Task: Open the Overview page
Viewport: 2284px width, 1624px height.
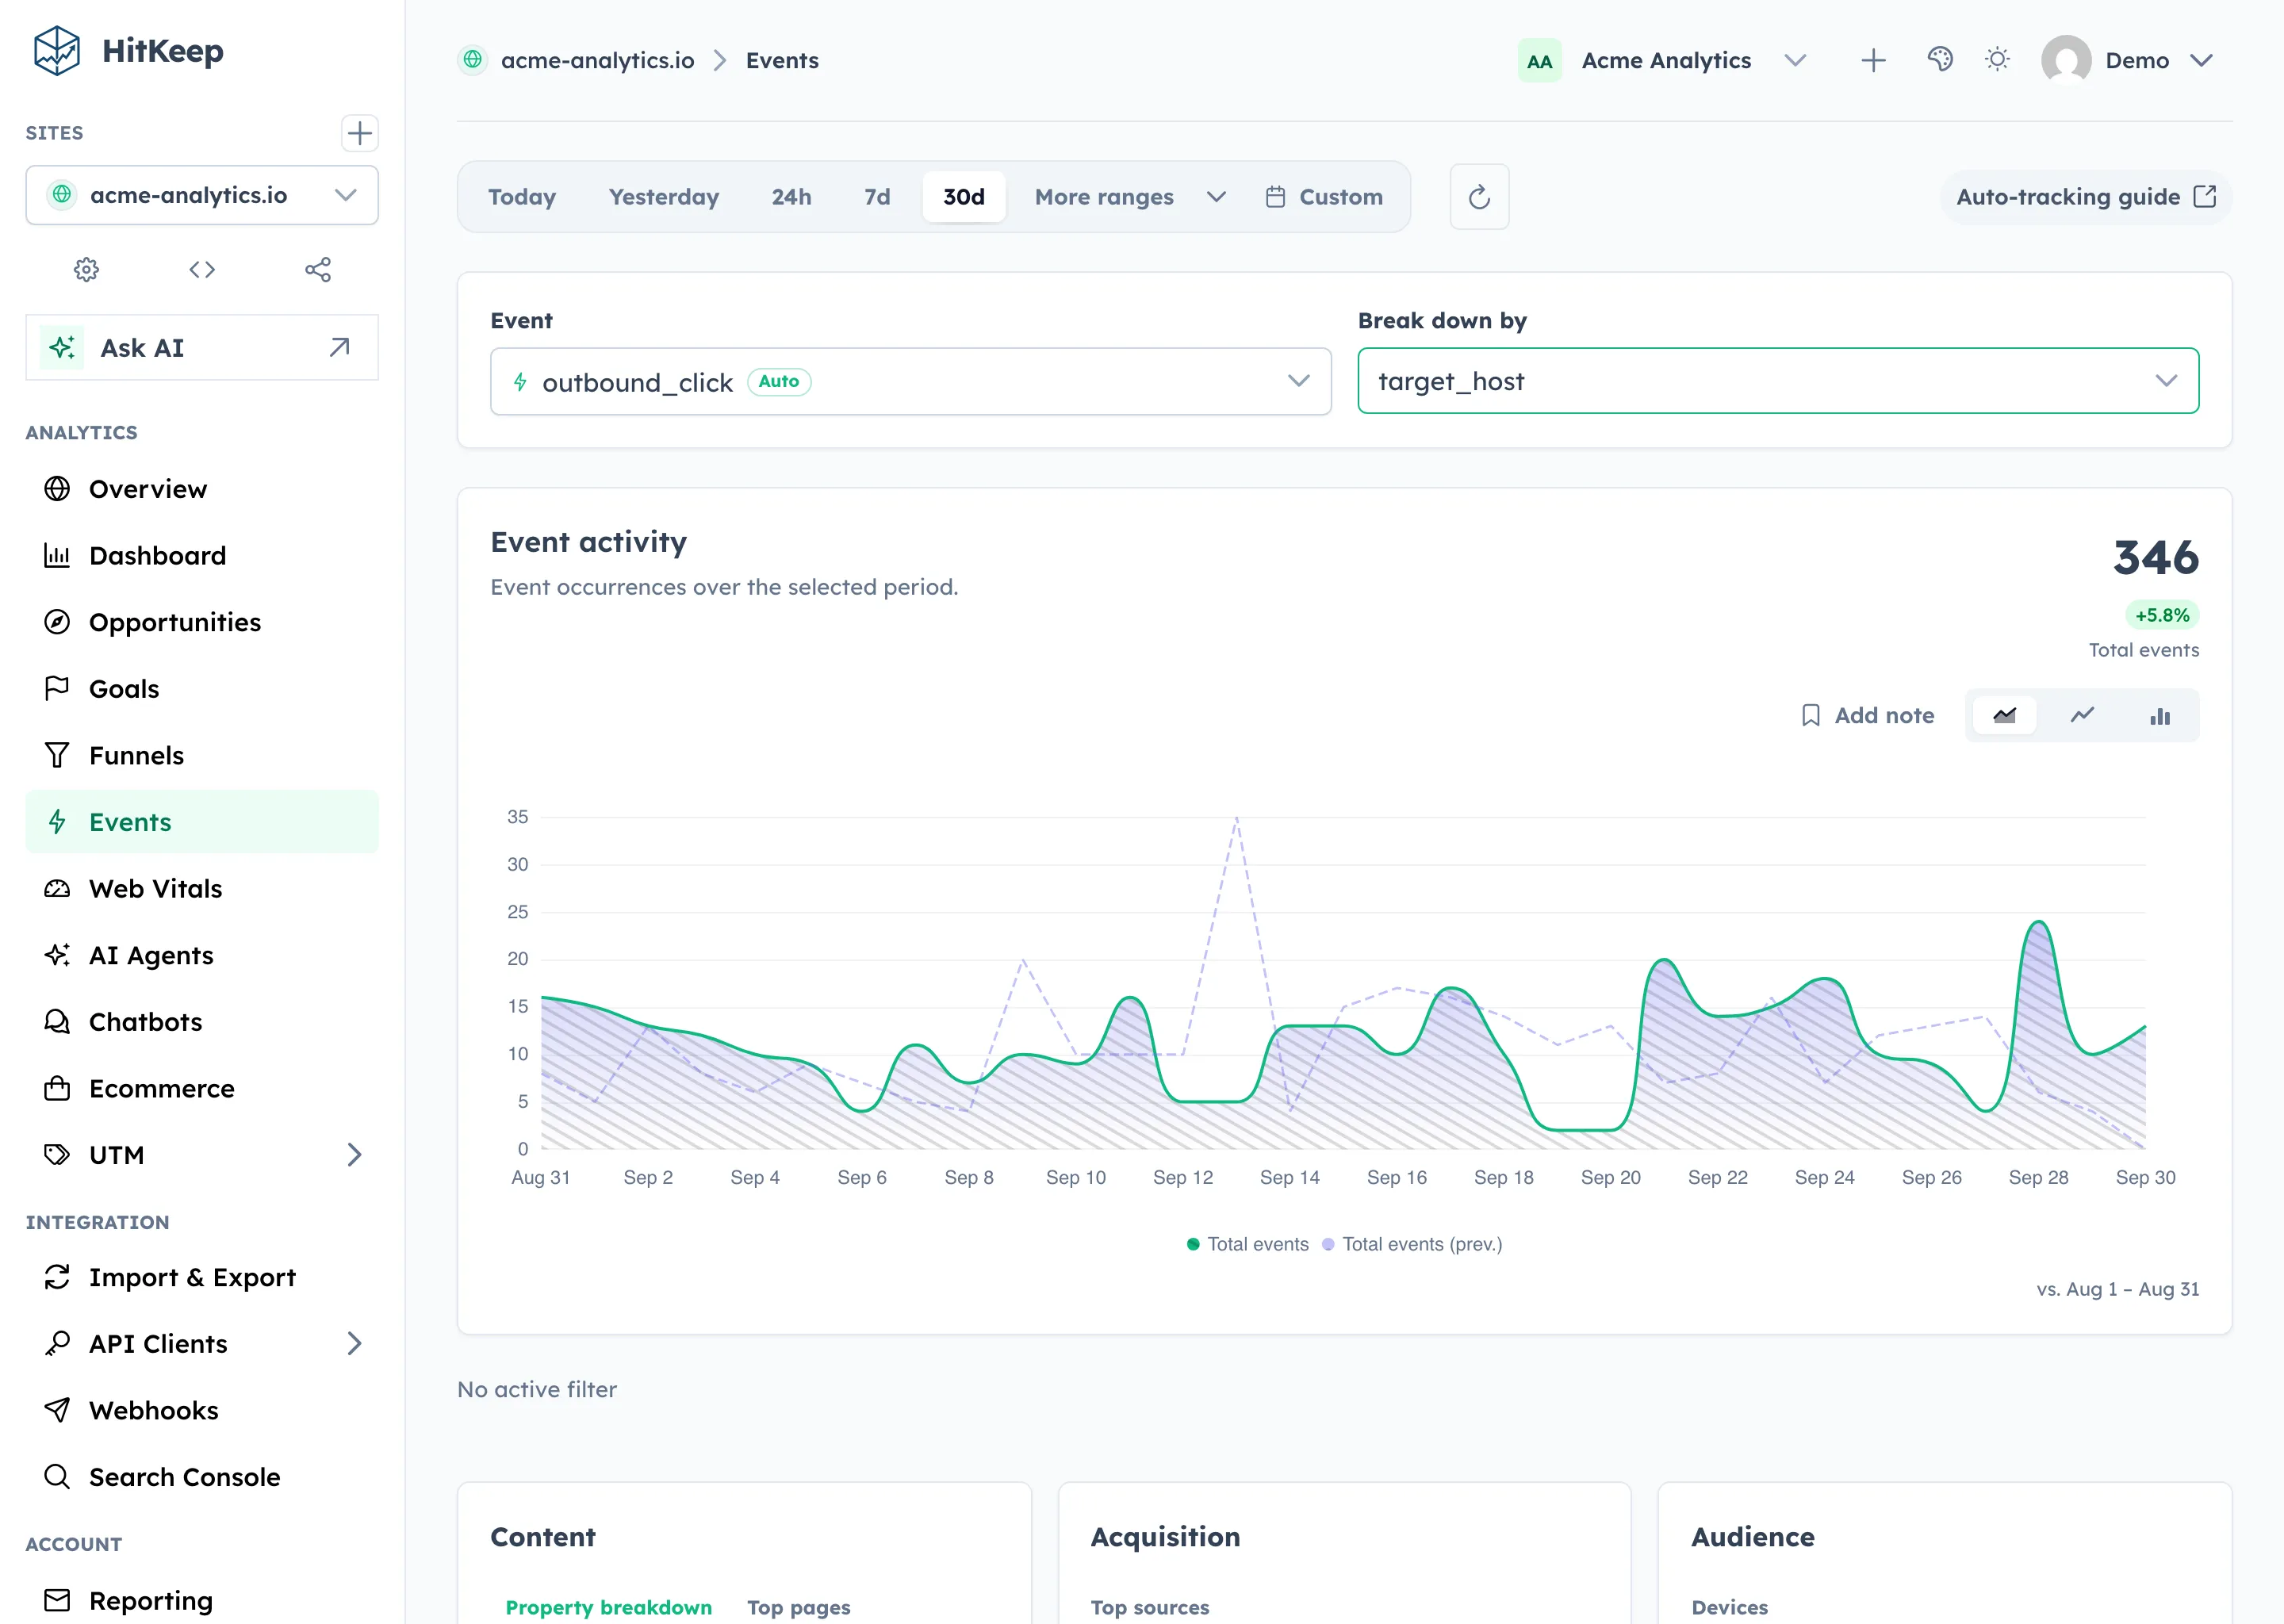Action: pos(202,489)
